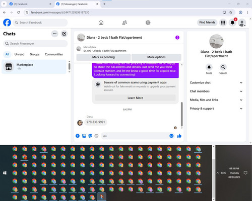Open the Windows notification center icon
Viewport: 252px width, 201px height.
[245, 173]
